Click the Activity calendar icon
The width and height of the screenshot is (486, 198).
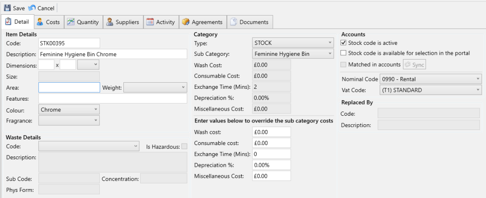click(150, 22)
